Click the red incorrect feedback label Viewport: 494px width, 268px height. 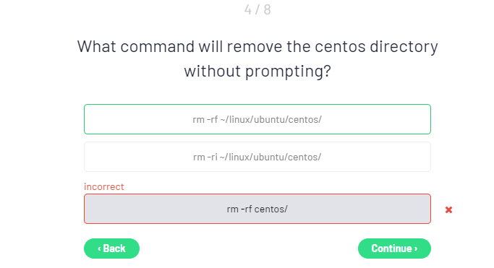point(104,186)
